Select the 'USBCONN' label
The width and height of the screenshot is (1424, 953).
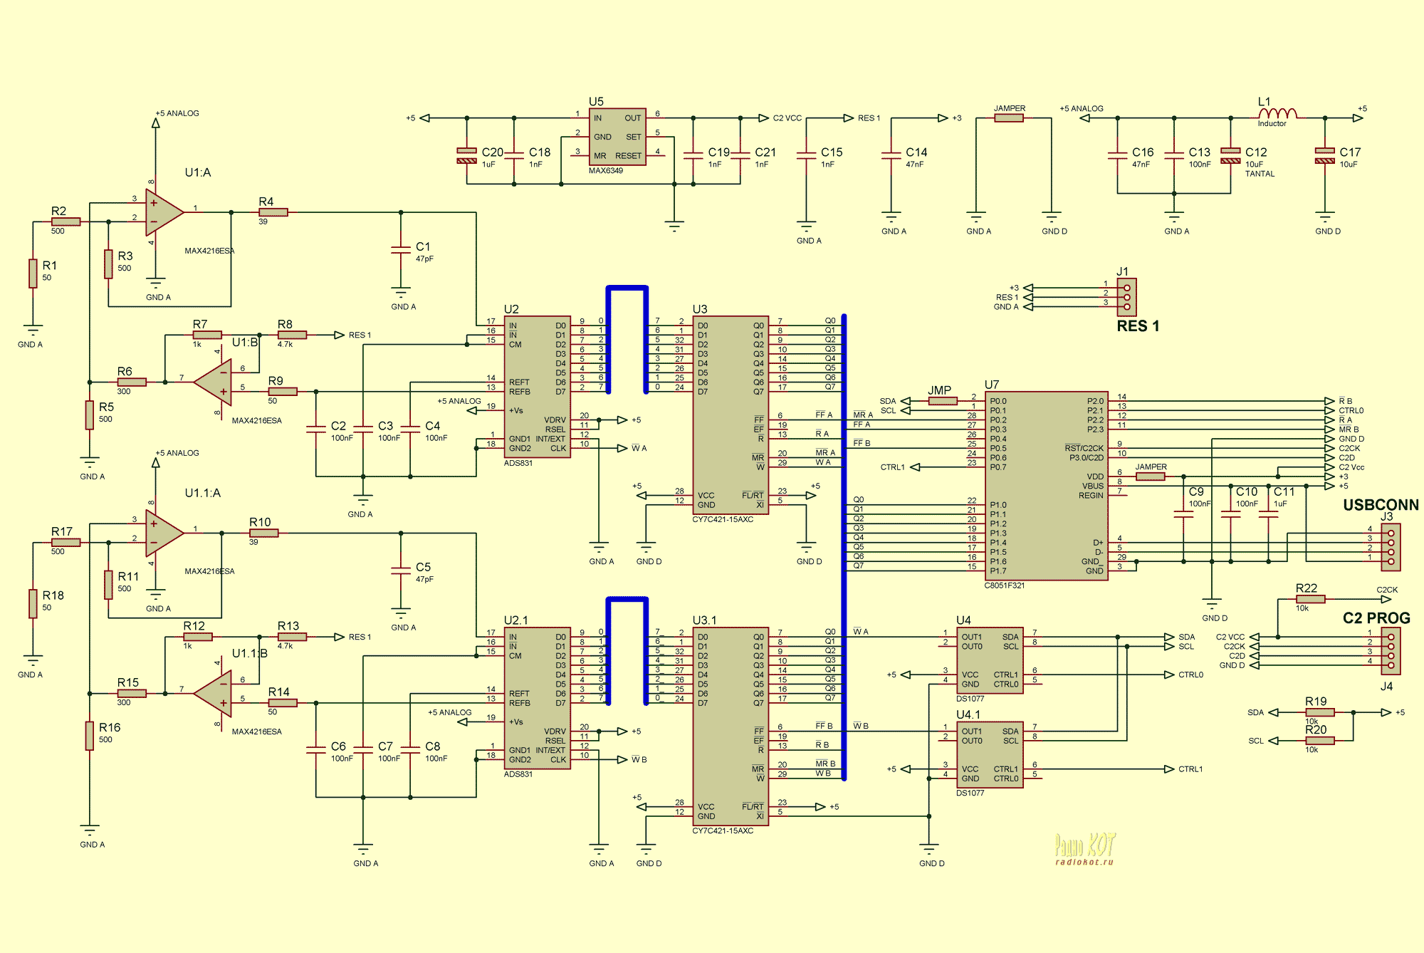click(1381, 505)
